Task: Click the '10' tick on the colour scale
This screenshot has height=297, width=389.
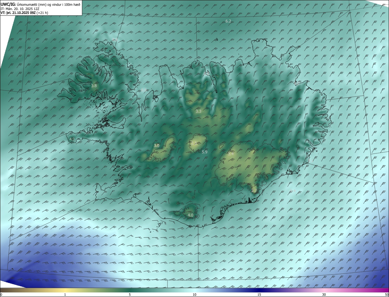Action: [x=194, y=295]
